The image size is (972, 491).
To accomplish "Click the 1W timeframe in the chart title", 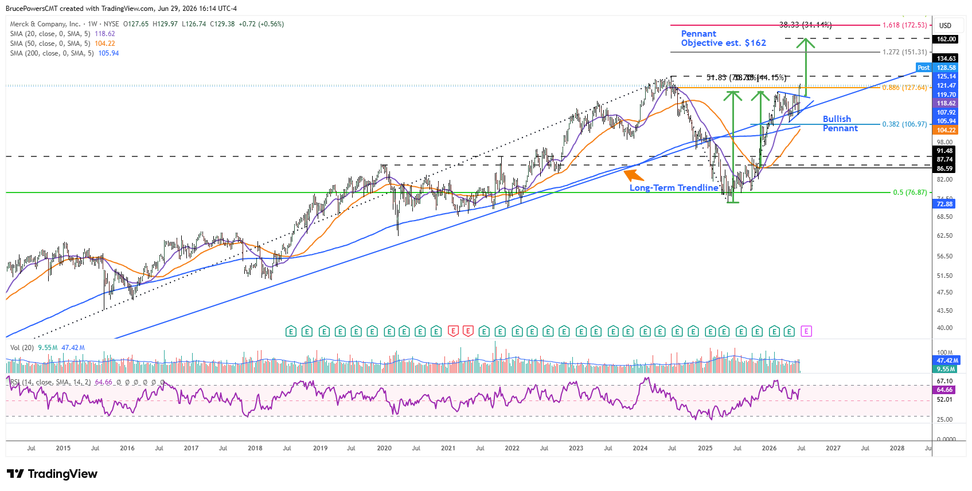I will click(92, 24).
